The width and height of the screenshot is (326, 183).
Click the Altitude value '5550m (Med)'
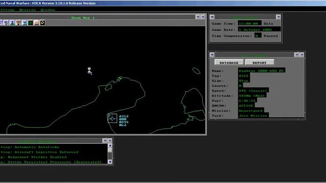pyautogui.click(x=252, y=96)
